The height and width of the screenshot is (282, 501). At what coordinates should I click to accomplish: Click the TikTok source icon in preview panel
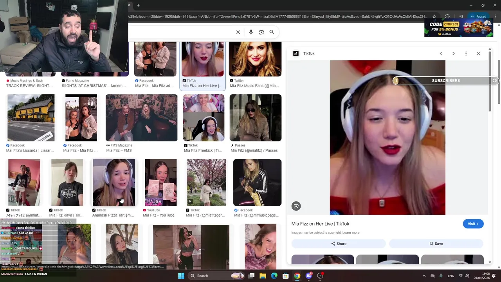pos(296,54)
